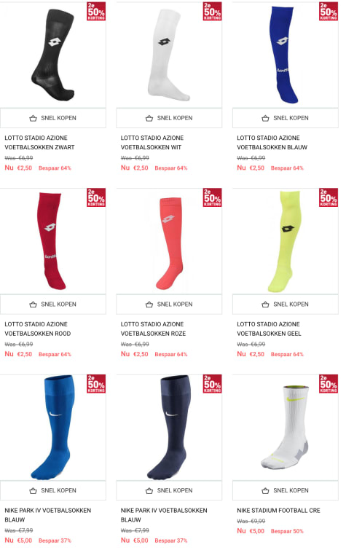The image size is (346, 550).
Task: Open Nike Stadium Football Cre product link
Action: point(278,511)
